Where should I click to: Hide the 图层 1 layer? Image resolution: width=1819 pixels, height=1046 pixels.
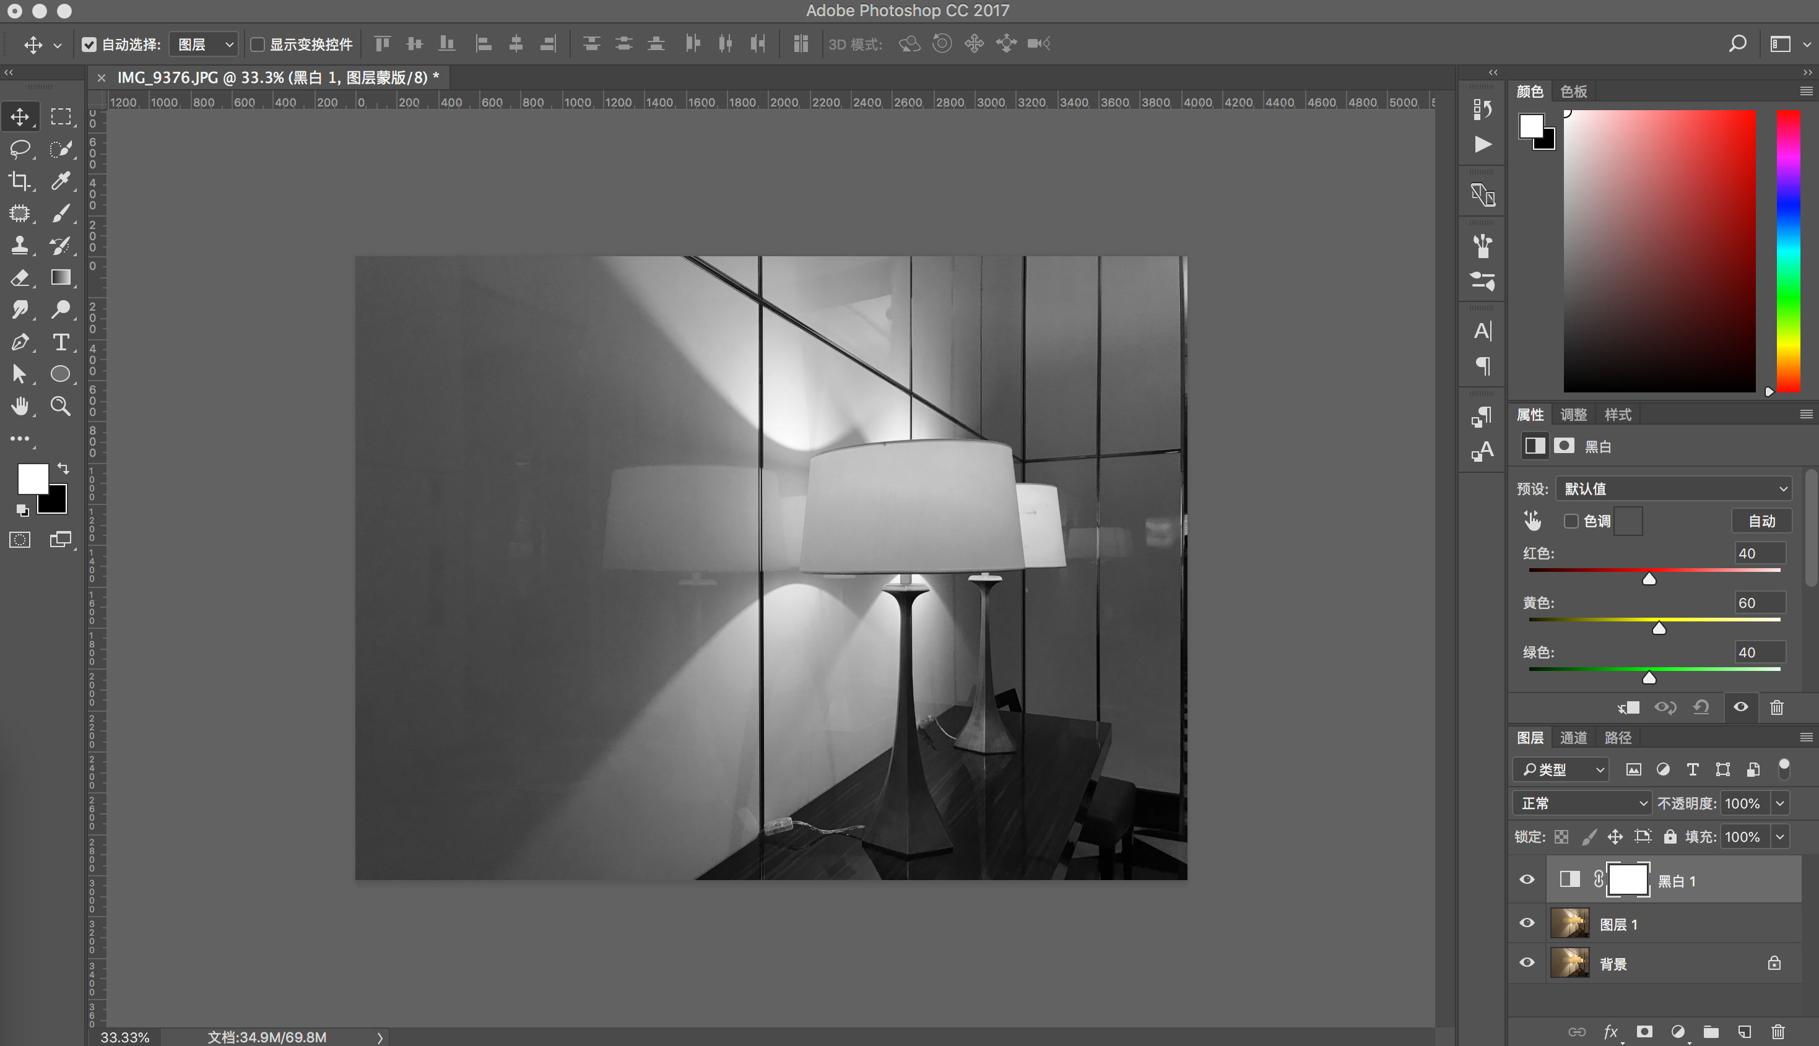tap(1527, 923)
